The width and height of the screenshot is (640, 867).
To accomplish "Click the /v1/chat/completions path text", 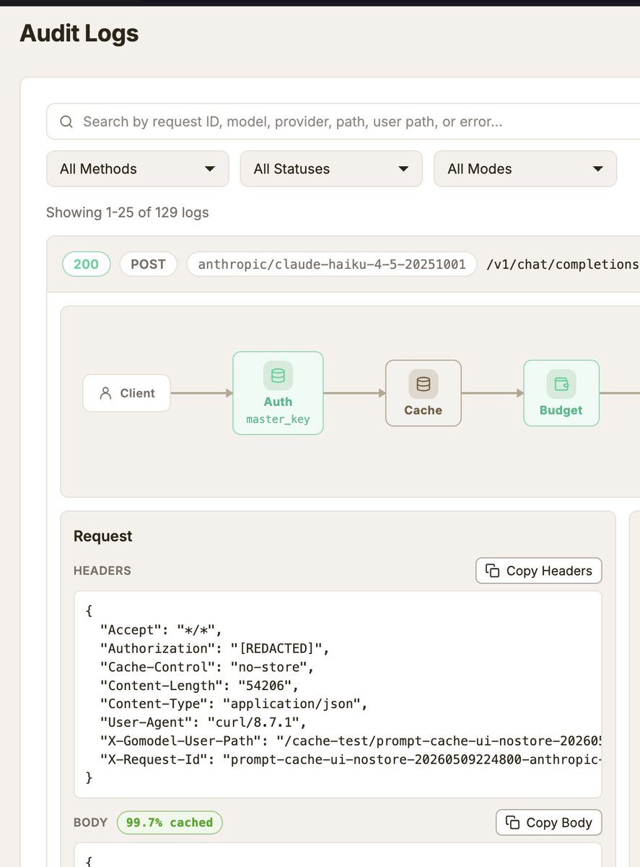I will pyautogui.click(x=563, y=264).
